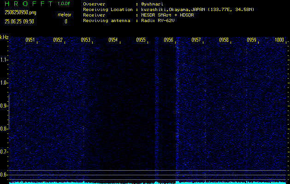Click the gray vertical range bar near 0.9
Screen dimensions: 290x184
pyautogui.click(x=9, y=112)
